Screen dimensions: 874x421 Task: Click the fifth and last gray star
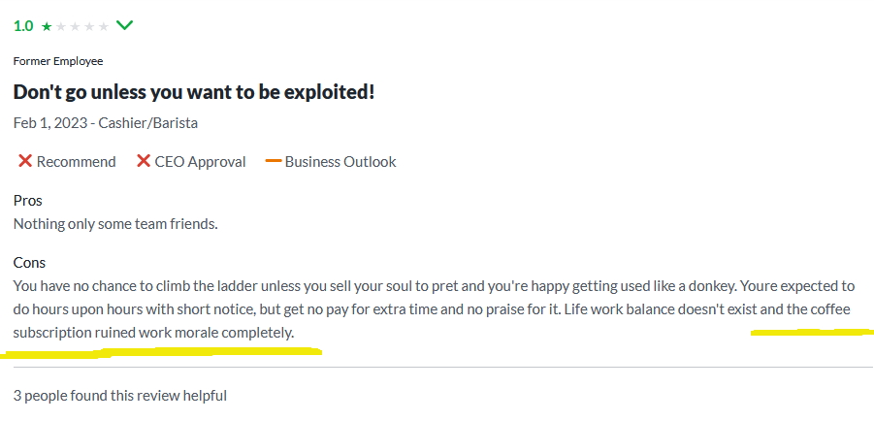pyautogui.click(x=103, y=26)
